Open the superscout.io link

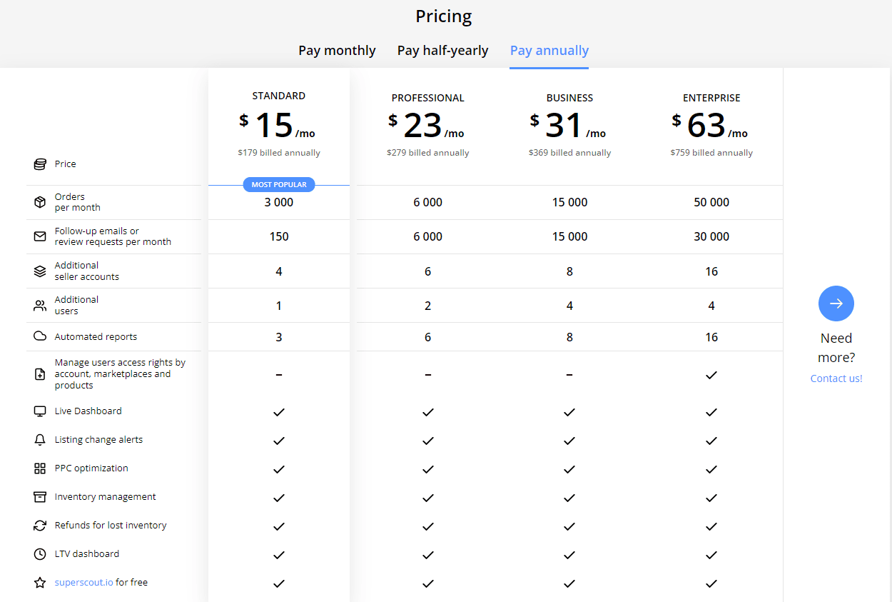click(83, 582)
